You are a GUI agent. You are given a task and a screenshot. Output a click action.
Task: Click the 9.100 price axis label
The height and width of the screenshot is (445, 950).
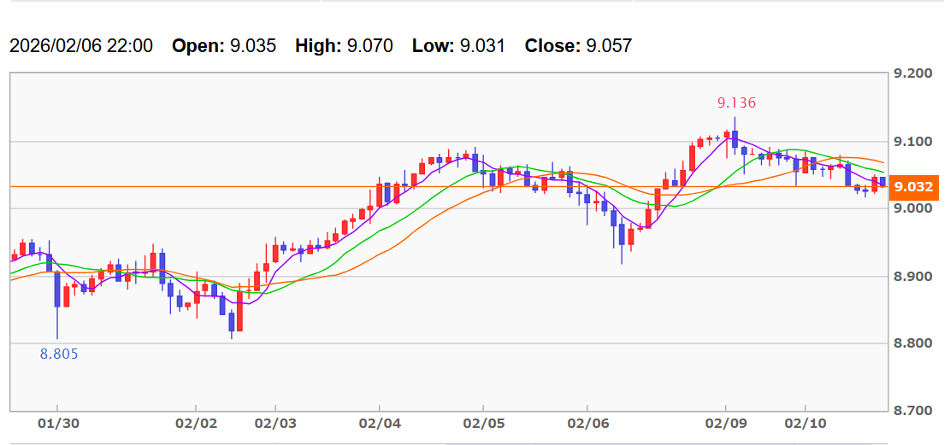[x=912, y=141]
